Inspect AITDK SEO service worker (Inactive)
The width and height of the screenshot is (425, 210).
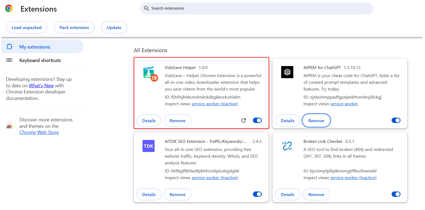coord(215,178)
